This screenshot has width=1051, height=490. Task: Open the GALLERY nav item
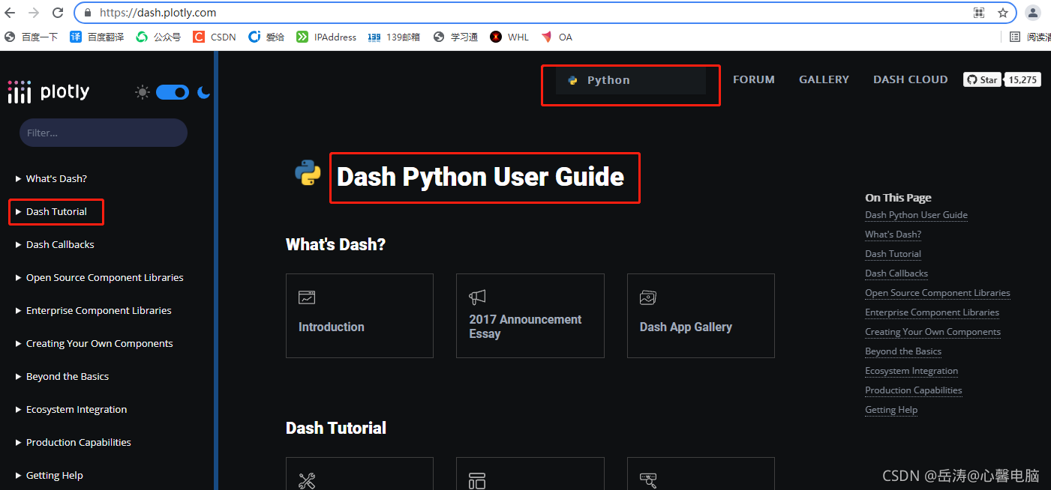[x=824, y=79]
